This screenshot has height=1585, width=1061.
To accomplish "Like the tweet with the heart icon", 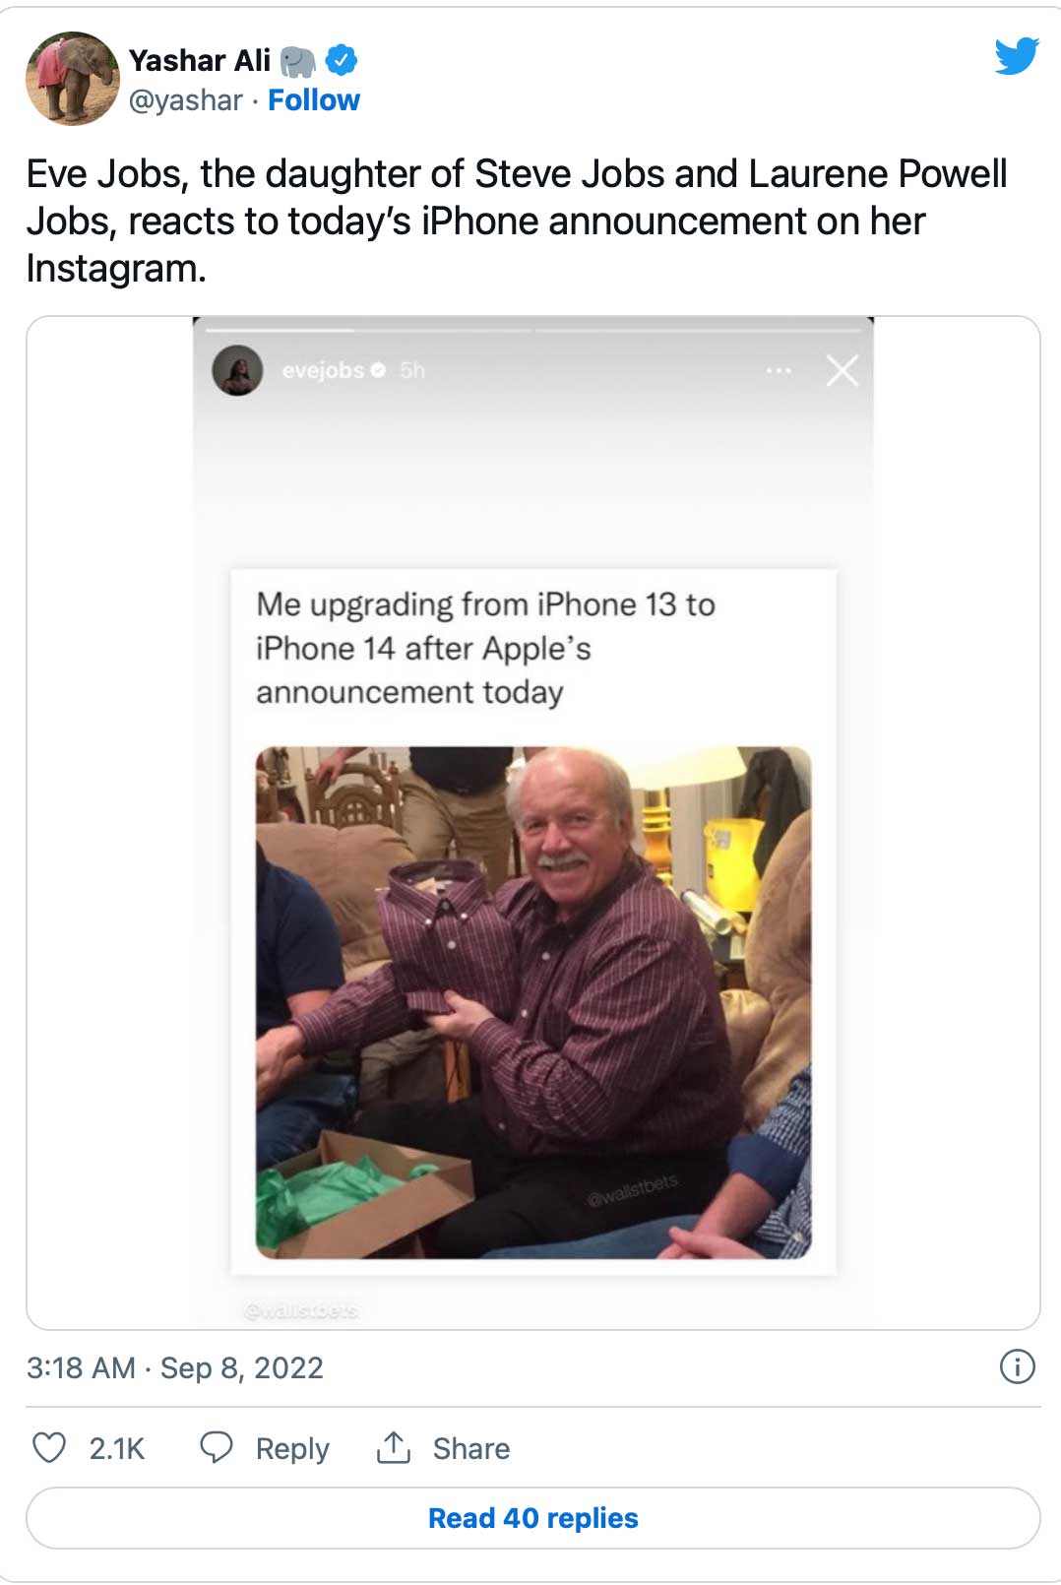I will [x=49, y=1447].
